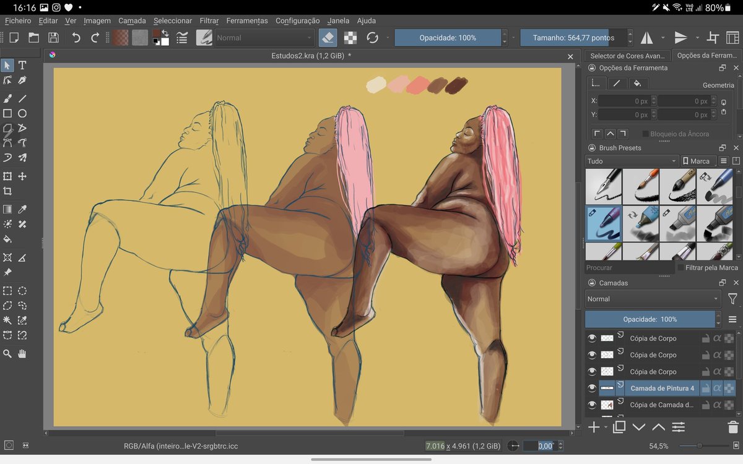Select the Fill bucket tool

pos(7,239)
